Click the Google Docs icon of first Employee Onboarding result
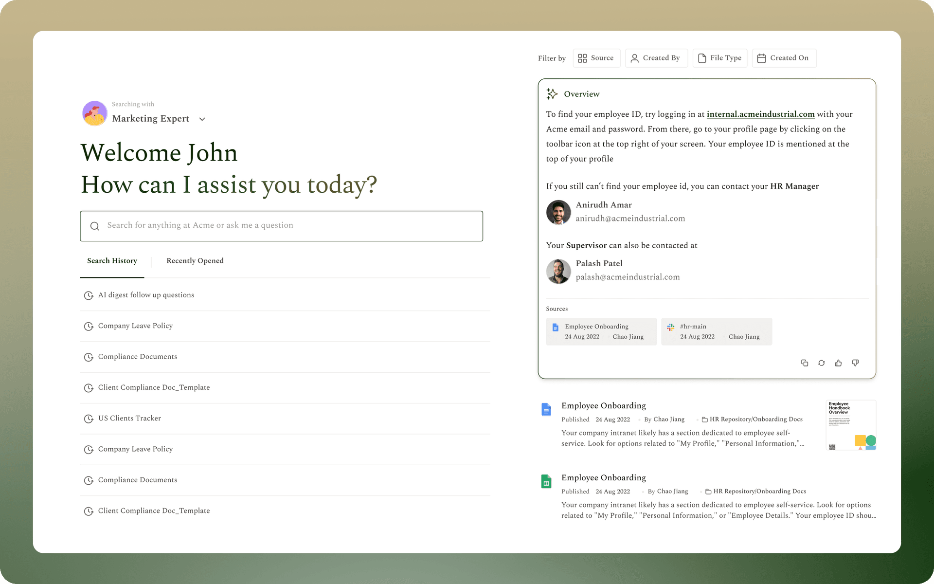This screenshot has width=934, height=584. click(x=546, y=409)
